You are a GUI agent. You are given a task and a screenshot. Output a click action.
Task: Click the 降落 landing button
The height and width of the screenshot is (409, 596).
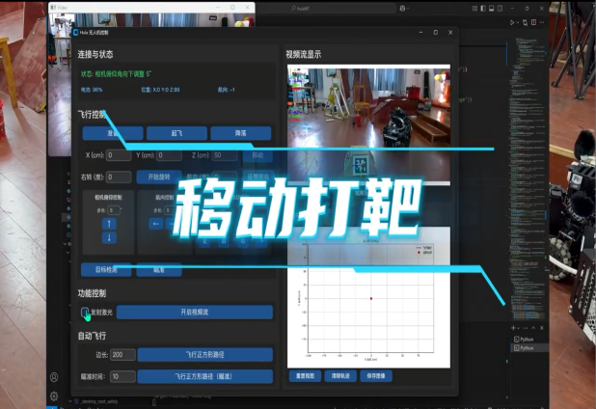[240, 133]
